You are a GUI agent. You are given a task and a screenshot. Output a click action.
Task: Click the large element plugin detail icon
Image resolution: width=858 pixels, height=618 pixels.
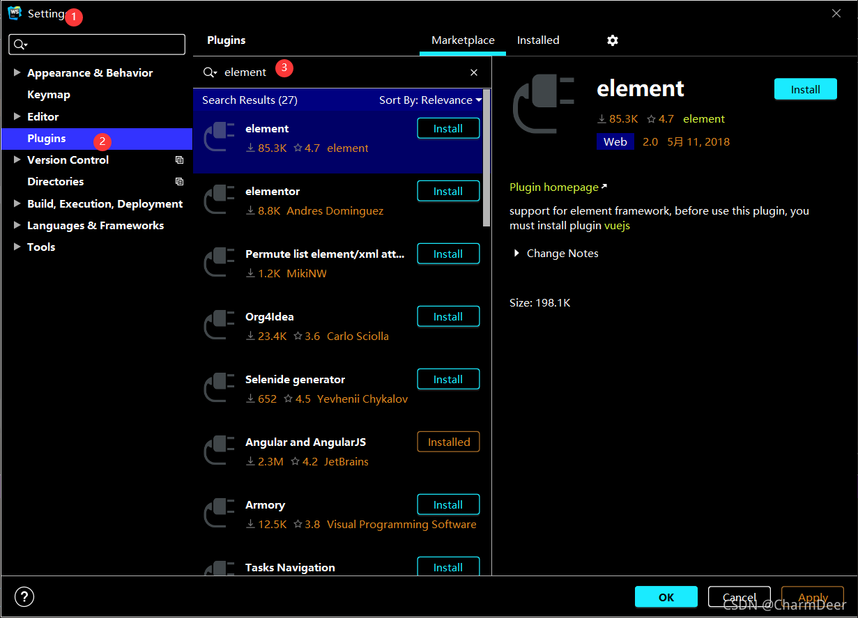click(544, 105)
